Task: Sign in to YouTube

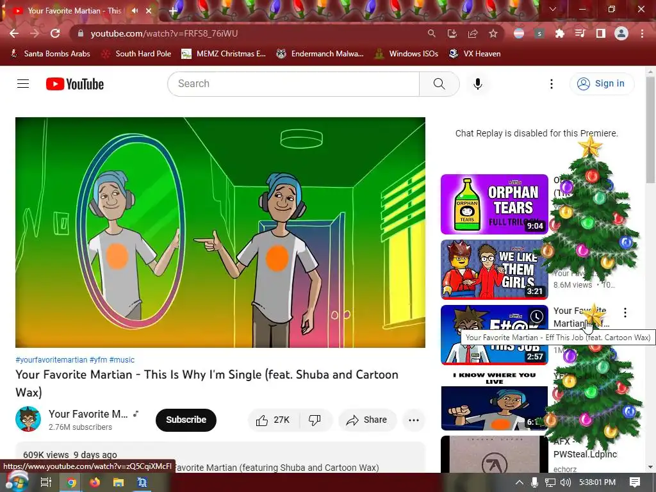Action: tap(602, 84)
